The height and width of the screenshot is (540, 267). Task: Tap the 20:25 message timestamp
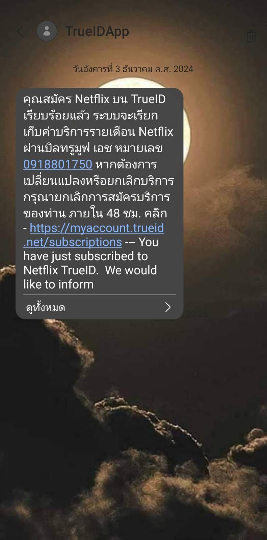[197, 314]
